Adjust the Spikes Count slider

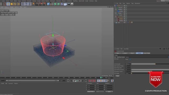point(150,72)
